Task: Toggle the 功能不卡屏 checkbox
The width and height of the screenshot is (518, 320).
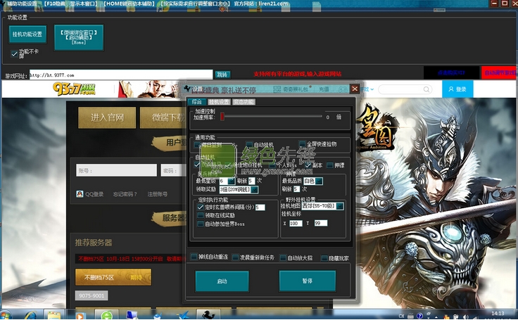Action: tap(14, 54)
